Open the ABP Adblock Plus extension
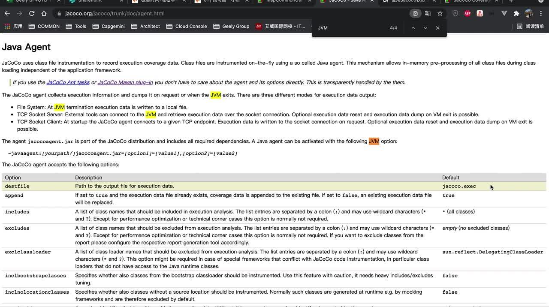This screenshot has height=307, width=549. coord(468,13)
